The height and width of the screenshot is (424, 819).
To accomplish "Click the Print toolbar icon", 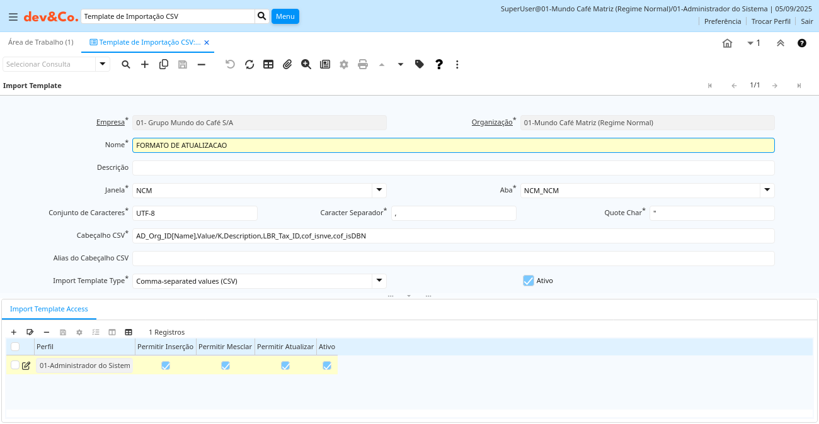I will coord(363,64).
